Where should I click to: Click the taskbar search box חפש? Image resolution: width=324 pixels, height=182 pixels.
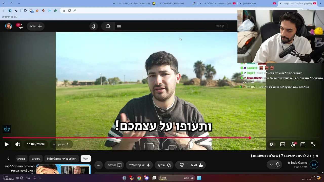[177, 178]
